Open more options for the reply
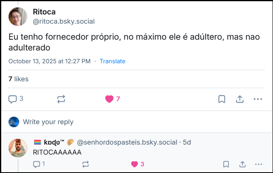Image resolution: width=273 pixels, height=173 pixels. click(259, 164)
